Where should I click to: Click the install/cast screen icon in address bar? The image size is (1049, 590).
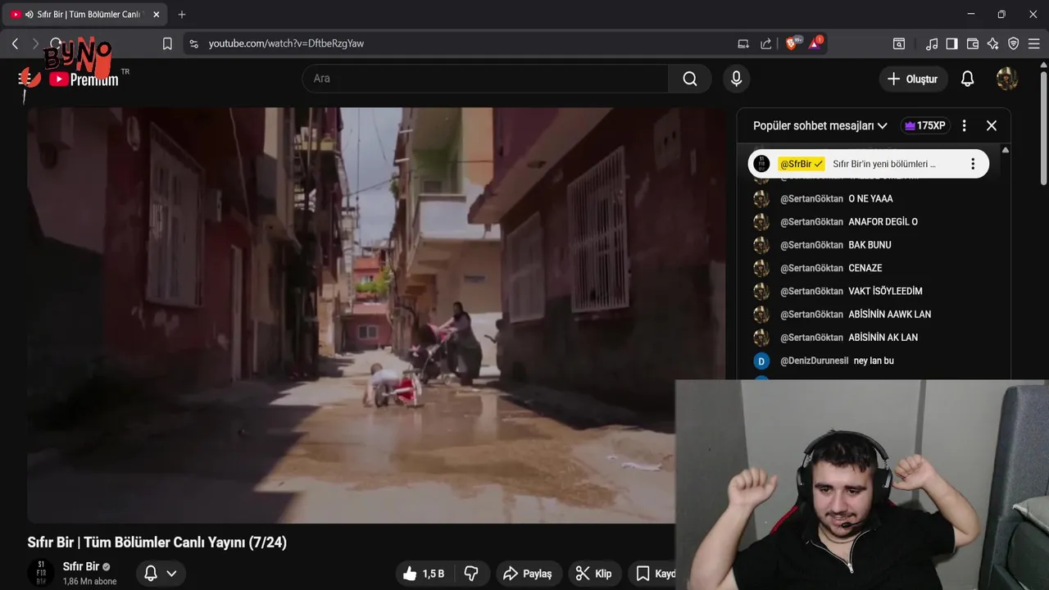pos(743,43)
